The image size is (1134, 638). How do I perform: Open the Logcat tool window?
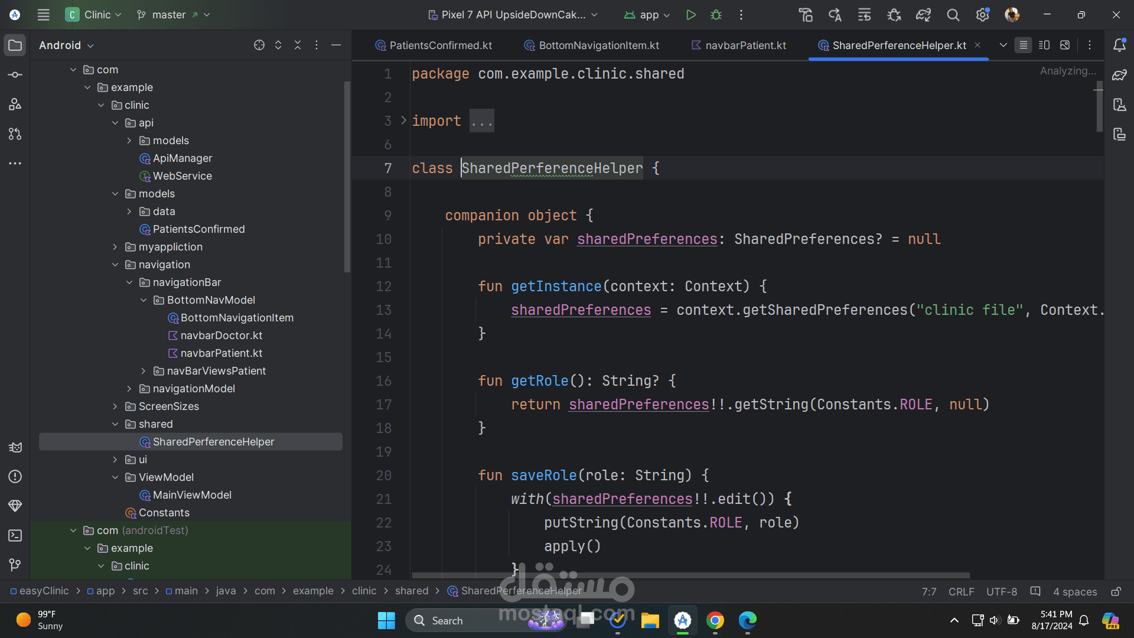point(15,447)
